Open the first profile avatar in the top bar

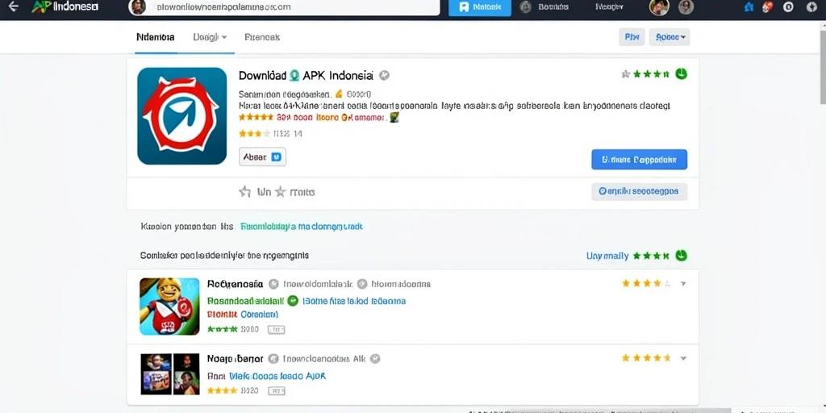pyautogui.click(x=659, y=6)
